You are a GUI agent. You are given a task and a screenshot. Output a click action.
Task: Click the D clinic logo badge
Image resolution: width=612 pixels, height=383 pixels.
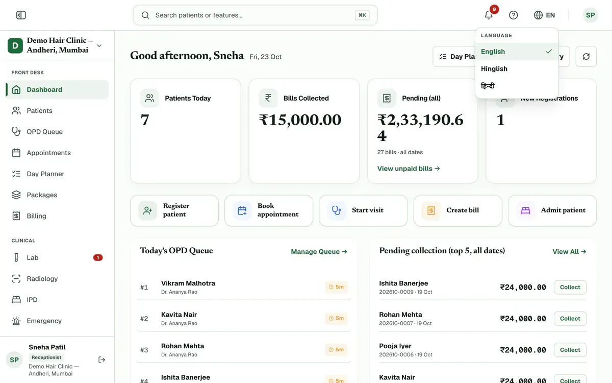point(15,45)
